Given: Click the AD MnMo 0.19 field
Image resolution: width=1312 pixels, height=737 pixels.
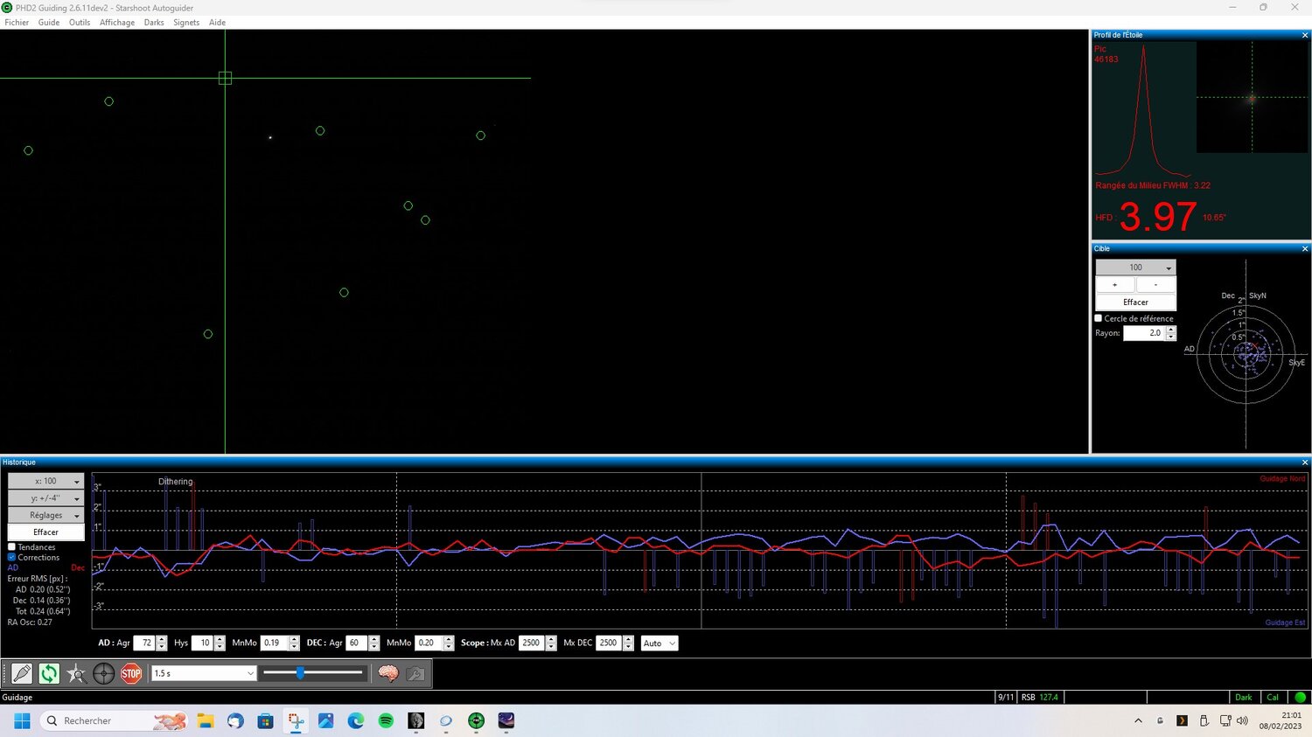Looking at the screenshot, I should click(275, 643).
